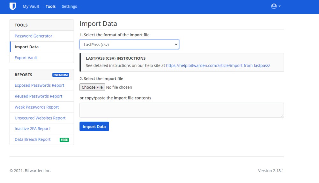Click the '© 2021, Bitwarden Inc.' footer text
The image size is (319, 183).
coord(30,171)
